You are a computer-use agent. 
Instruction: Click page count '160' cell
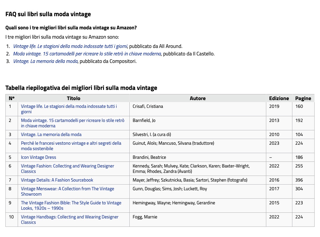coord(303,109)
